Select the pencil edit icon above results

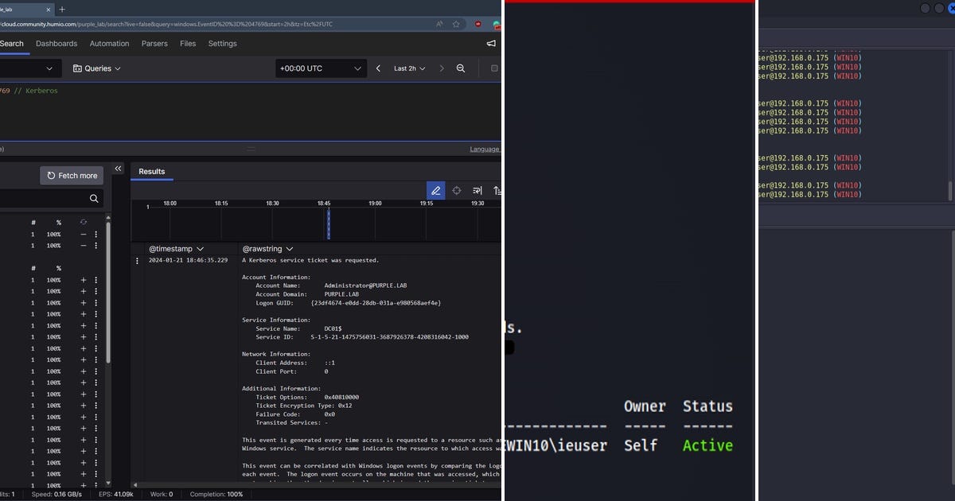tap(435, 191)
